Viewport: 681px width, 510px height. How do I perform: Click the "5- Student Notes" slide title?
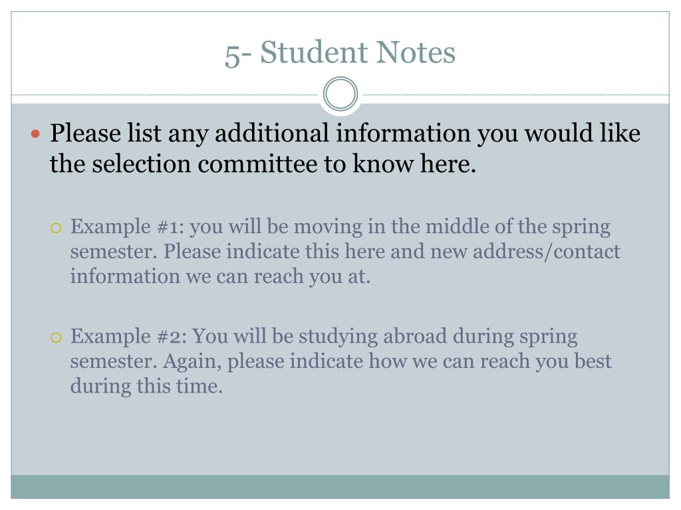[340, 52]
